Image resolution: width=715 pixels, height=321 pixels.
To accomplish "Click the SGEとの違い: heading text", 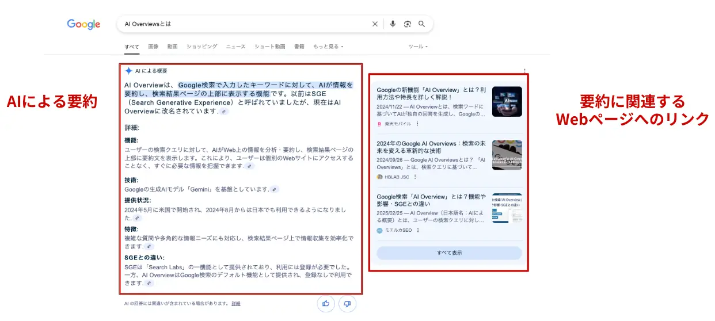I will (x=144, y=258).
